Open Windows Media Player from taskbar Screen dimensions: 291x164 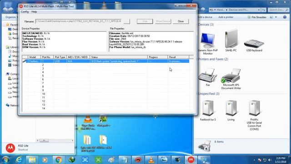click(x=45, y=160)
